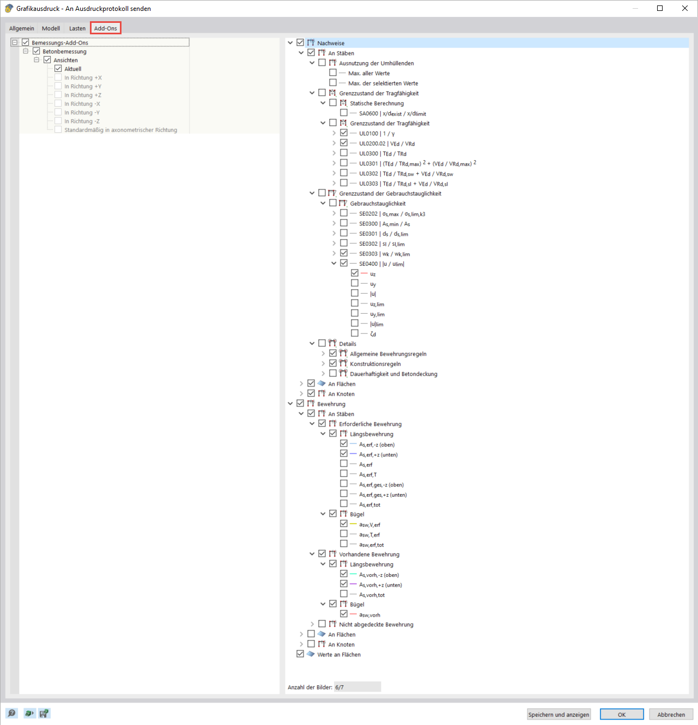Enable the Max. aller Werte checkbox
Image resolution: width=698 pixels, height=725 pixels.
click(333, 72)
